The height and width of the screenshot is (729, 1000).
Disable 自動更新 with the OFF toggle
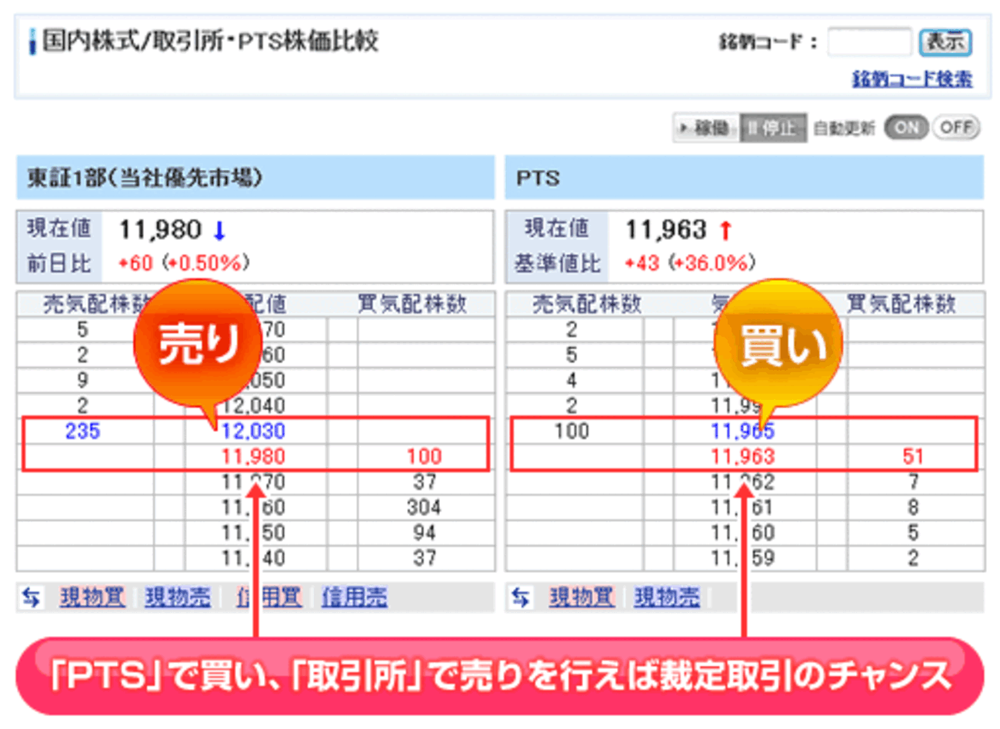(955, 128)
